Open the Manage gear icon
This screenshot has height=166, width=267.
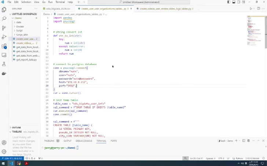4,151
